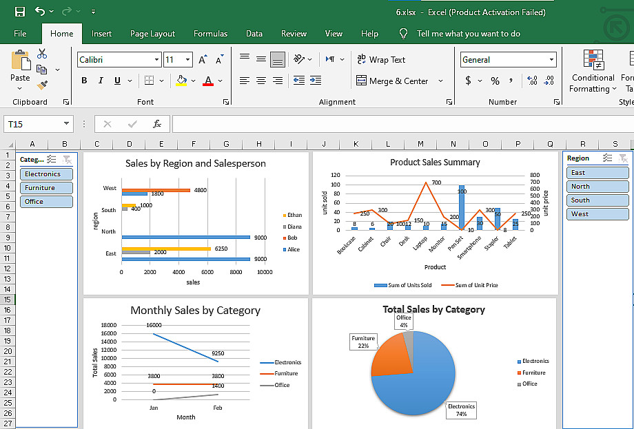634x429 pixels.
Task: Expand the Paste options arrow
Action: (x=20, y=88)
